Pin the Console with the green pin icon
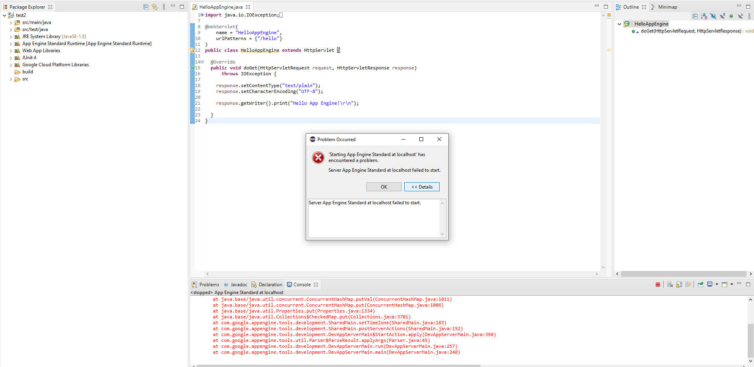 [x=700, y=284]
